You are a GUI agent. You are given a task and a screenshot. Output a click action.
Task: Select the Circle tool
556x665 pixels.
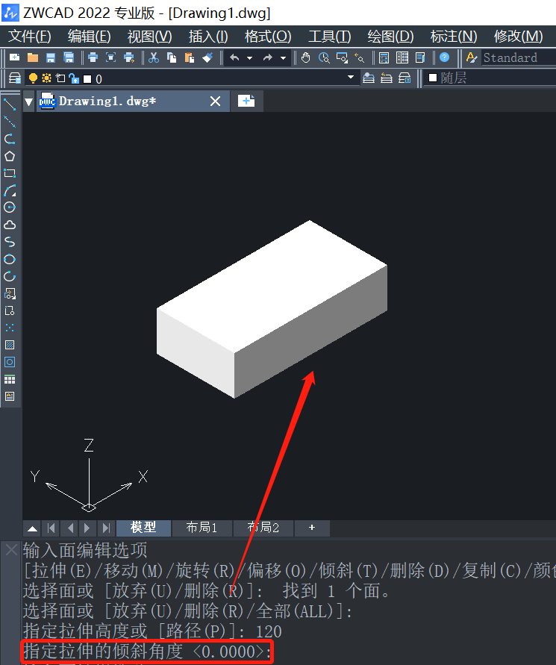tap(10, 207)
